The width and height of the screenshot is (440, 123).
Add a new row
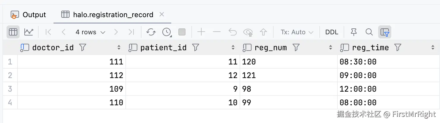201,32
